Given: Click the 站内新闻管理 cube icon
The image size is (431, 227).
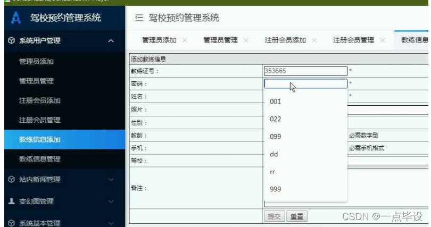Looking at the screenshot, I should pos(11,180).
